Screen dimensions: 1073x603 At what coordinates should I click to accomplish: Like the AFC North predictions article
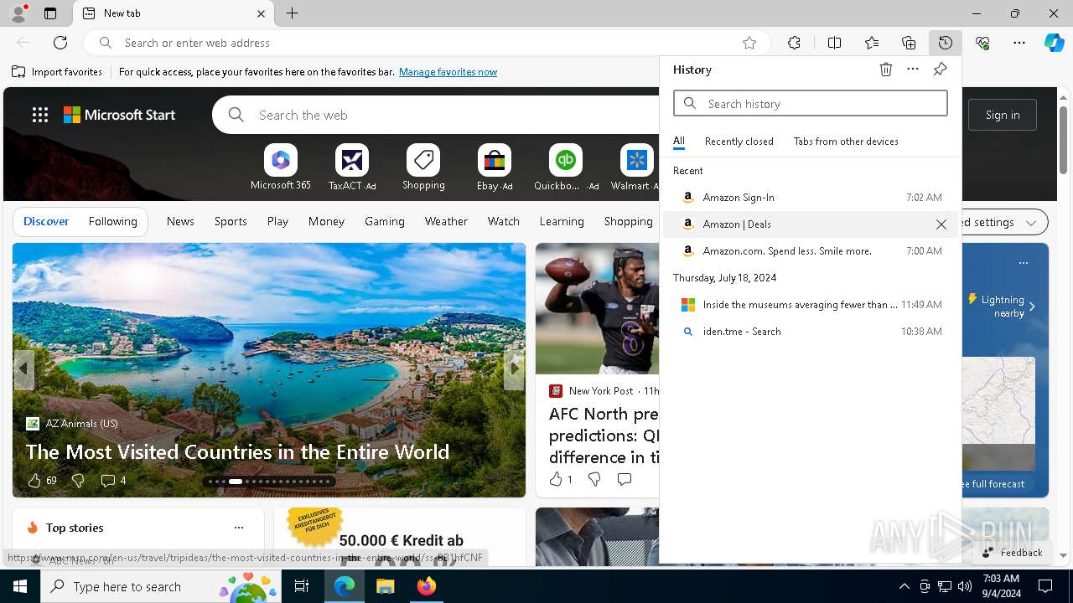561,479
